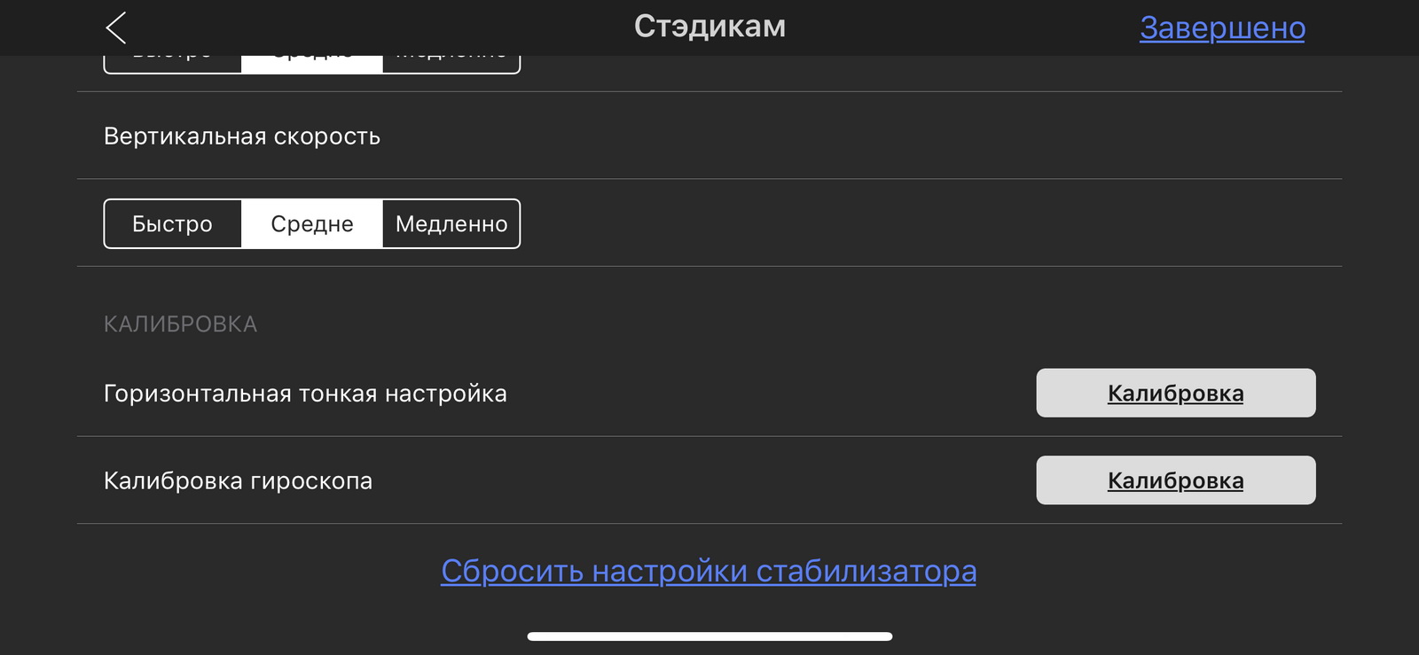Tap the Горизонтальная тонкая настройка label
The image size is (1419, 655).
pyautogui.click(x=305, y=394)
